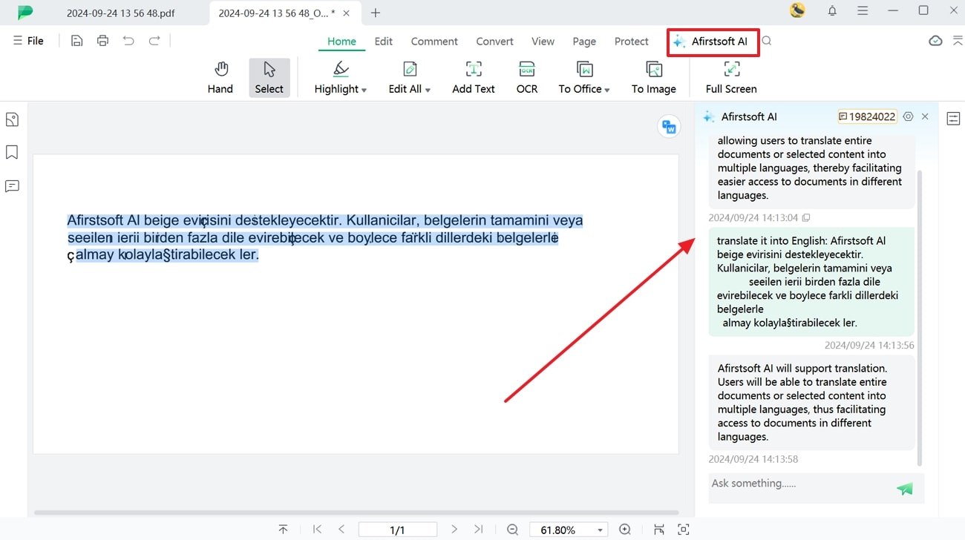
Task: Click the Highlight tool icon
Action: coord(341,70)
